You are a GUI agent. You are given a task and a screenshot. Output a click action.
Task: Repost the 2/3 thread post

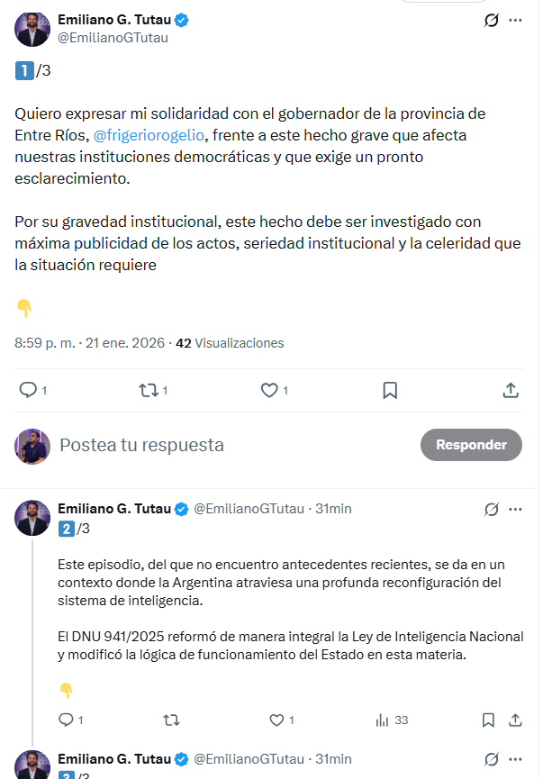point(170,720)
